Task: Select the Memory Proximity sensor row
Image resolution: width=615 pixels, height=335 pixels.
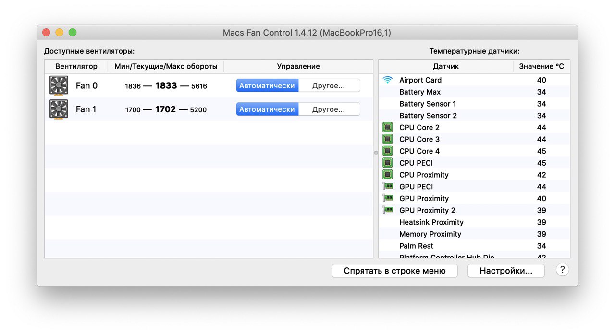Action: (474, 234)
